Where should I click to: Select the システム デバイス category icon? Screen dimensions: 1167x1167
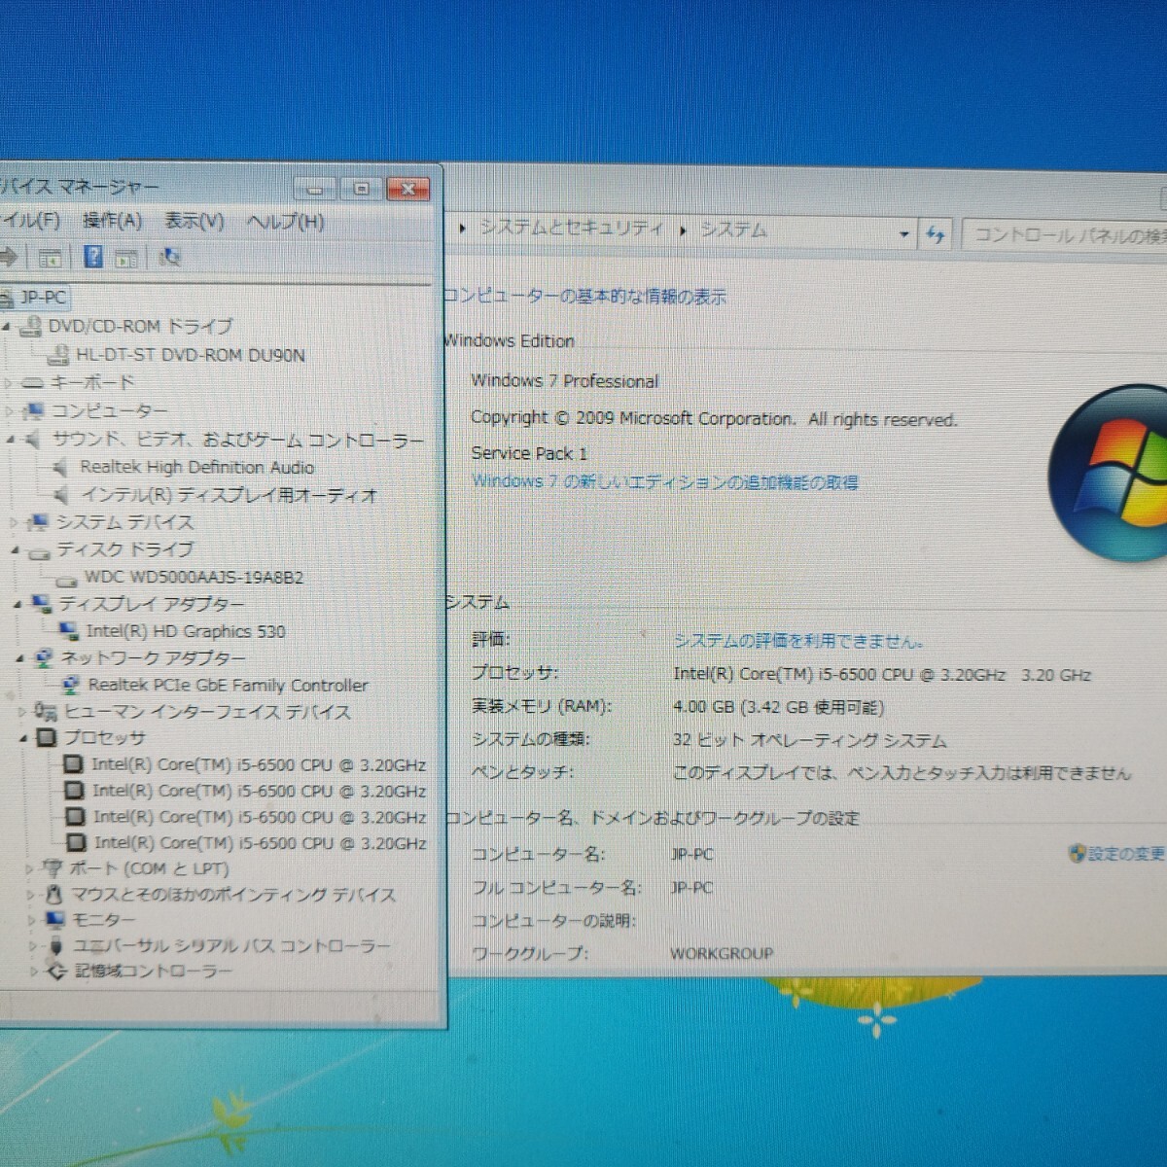[x=39, y=522]
